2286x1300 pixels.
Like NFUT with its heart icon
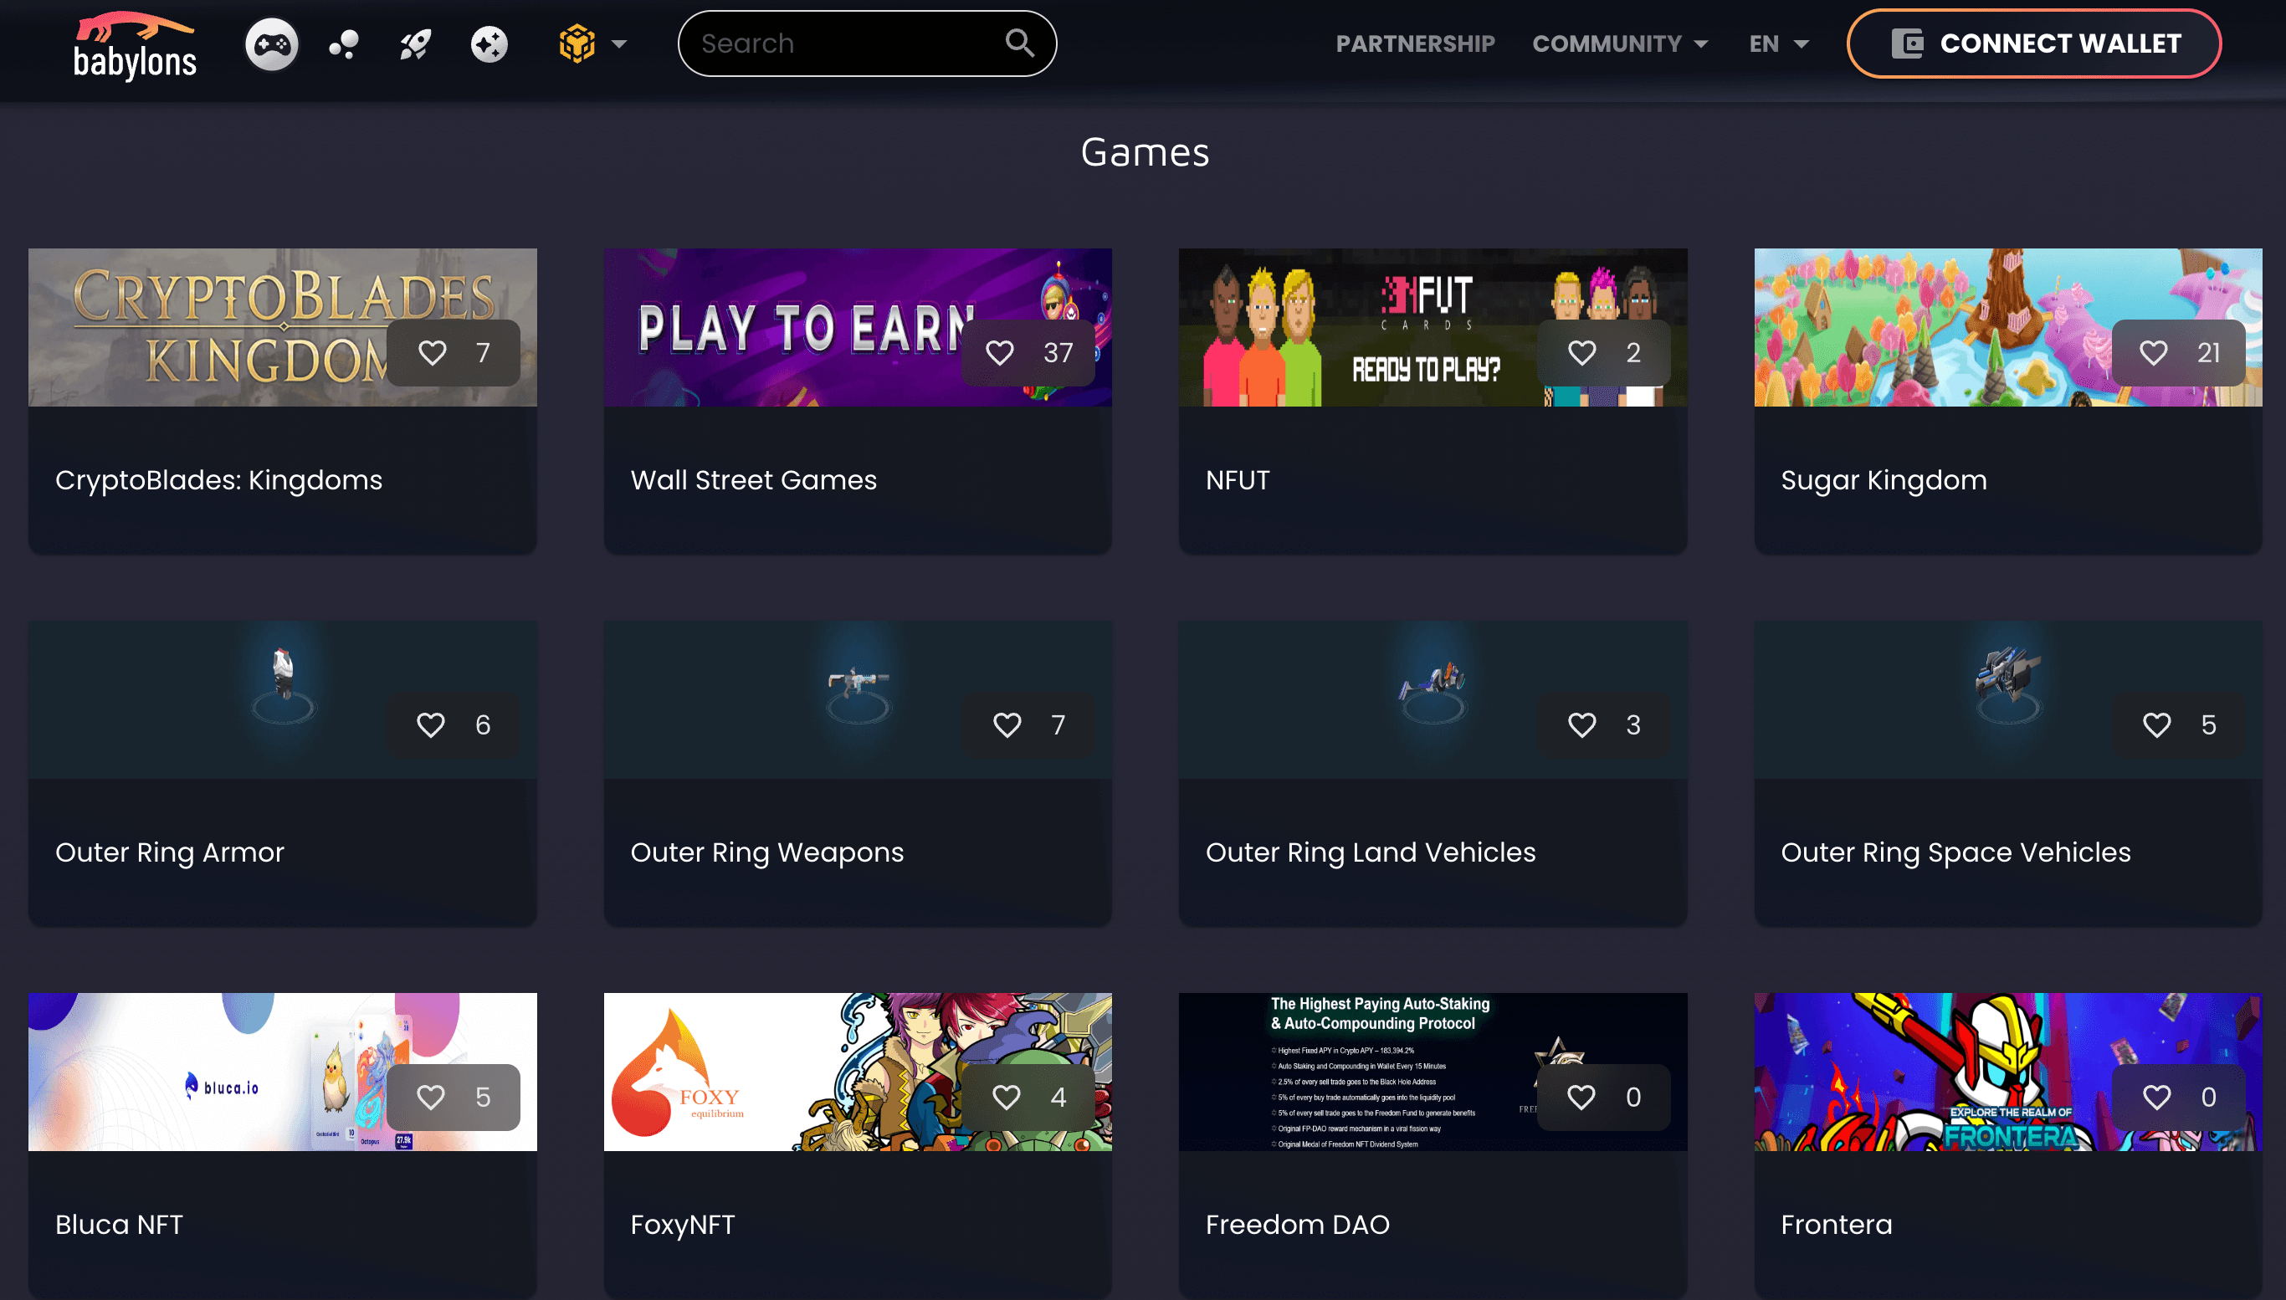(x=1581, y=353)
